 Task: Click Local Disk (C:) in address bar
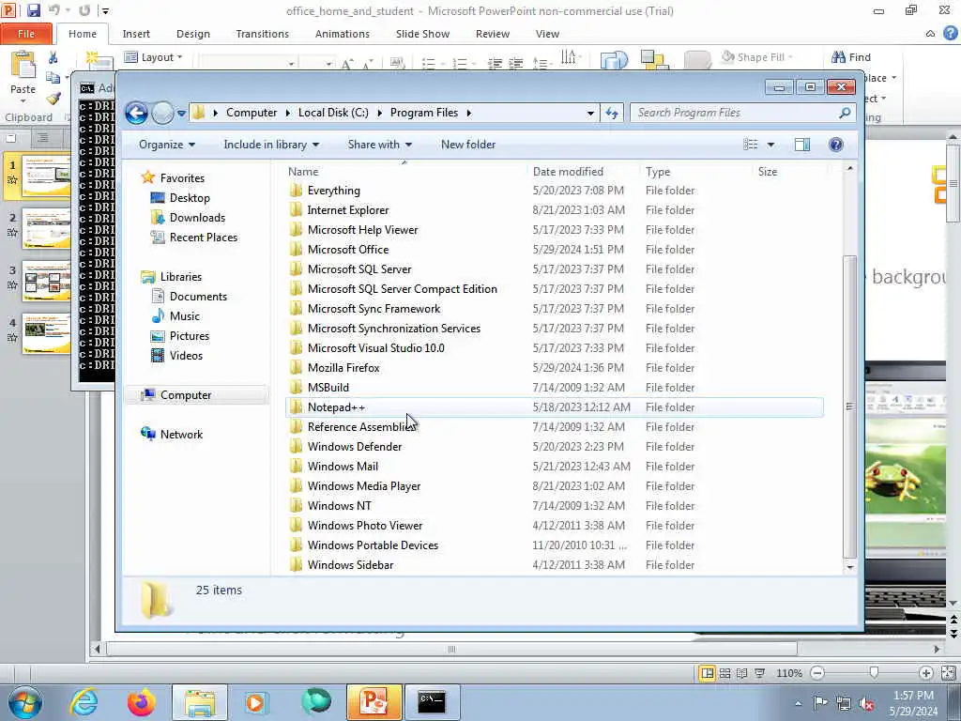click(x=333, y=113)
